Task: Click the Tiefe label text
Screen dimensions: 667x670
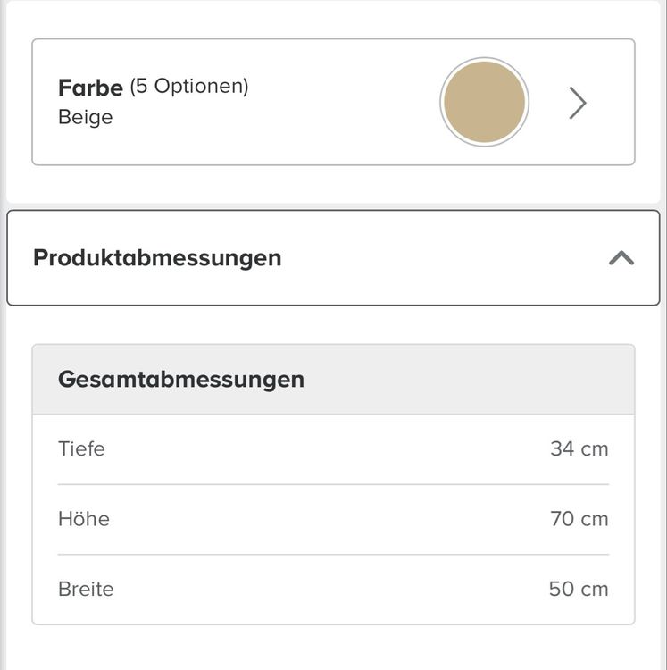Action: click(x=81, y=449)
